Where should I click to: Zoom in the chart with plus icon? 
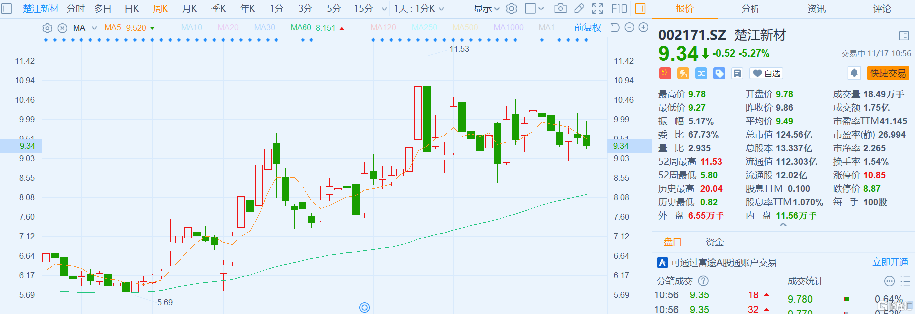(644, 27)
